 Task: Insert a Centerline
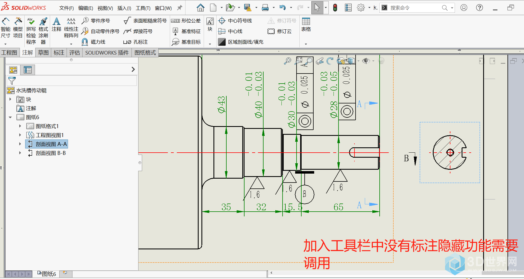pos(230,31)
